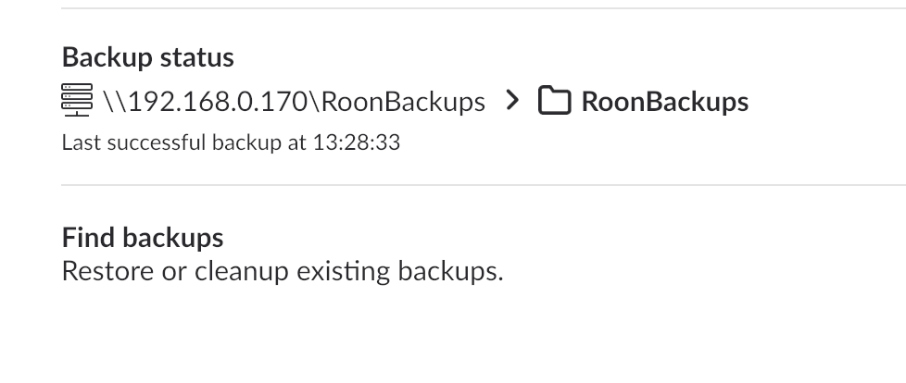Click the word Restore in the description
The width and height of the screenshot is (906, 383).
pyautogui.click(x=108, y=271)
